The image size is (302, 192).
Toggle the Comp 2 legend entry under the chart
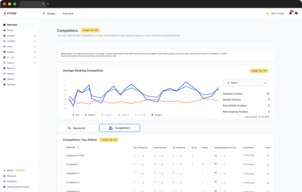tap(107, 115)
